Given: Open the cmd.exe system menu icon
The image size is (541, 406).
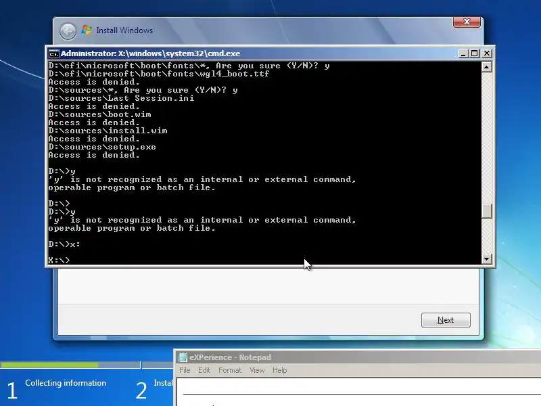Looking at the screenshot, I should point(53,54).
